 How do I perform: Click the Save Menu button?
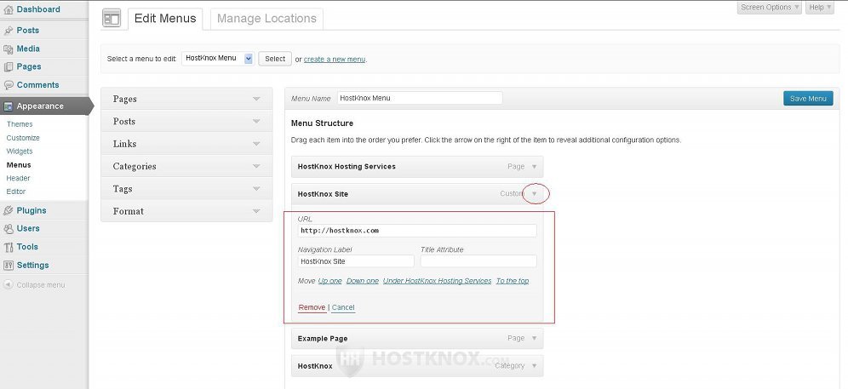(808, 99)
